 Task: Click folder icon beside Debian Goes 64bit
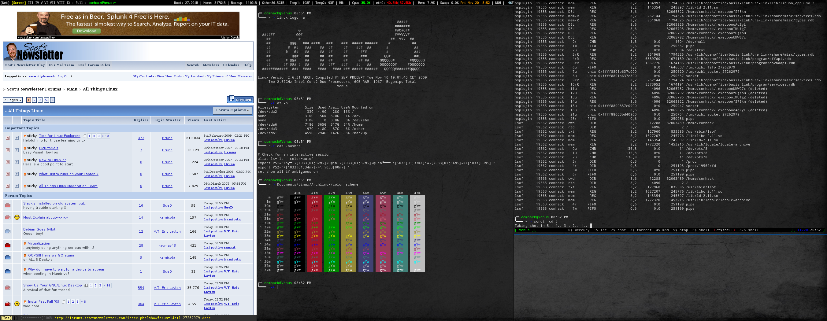8,231
